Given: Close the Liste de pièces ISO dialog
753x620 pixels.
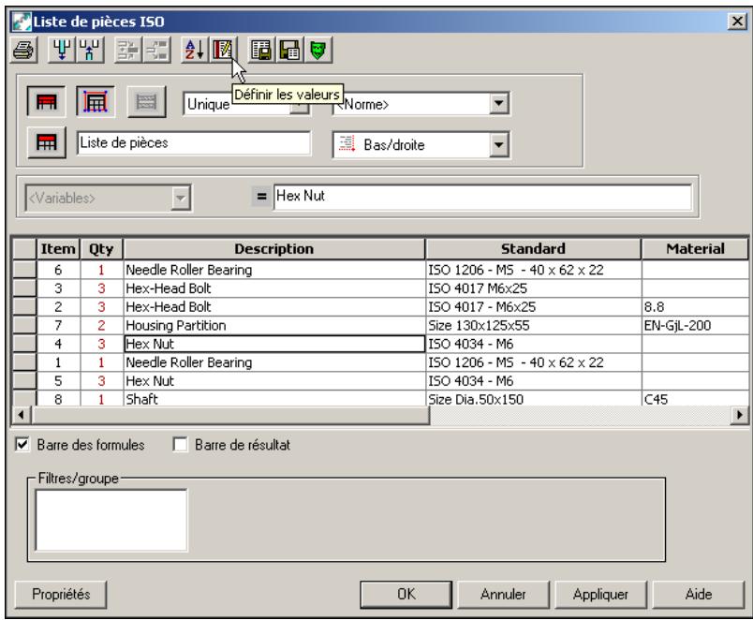Looking at the screenshot, I should click(737, 22).
